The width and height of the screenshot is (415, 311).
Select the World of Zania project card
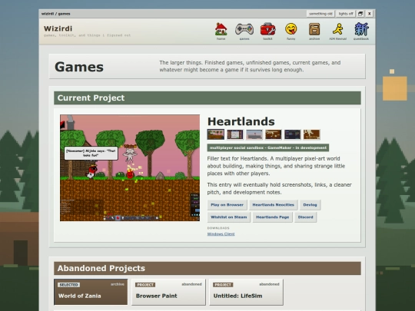pyautogui.click(x=91, y=292)
